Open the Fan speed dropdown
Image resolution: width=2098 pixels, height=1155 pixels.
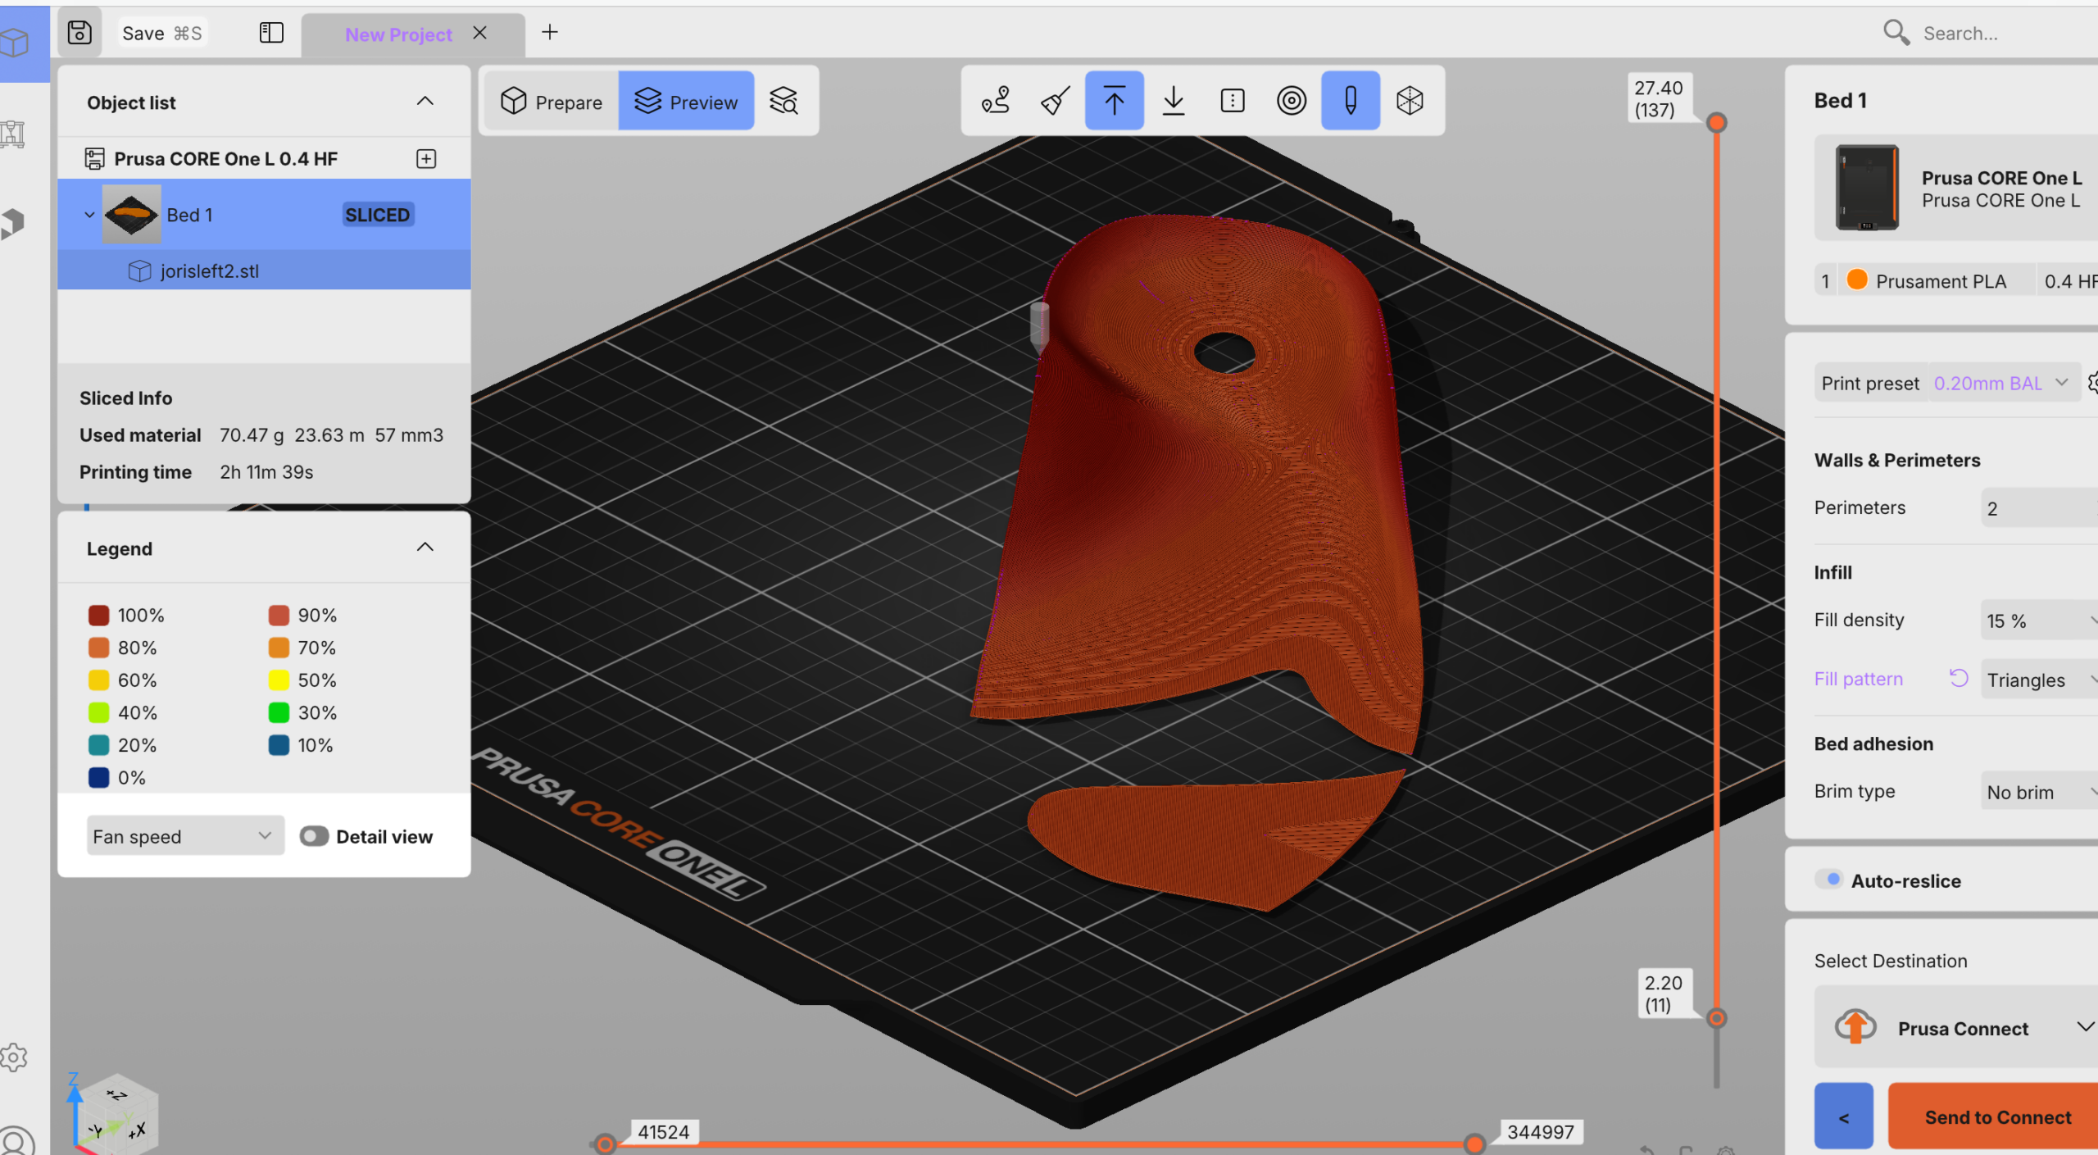pos(185,836)
